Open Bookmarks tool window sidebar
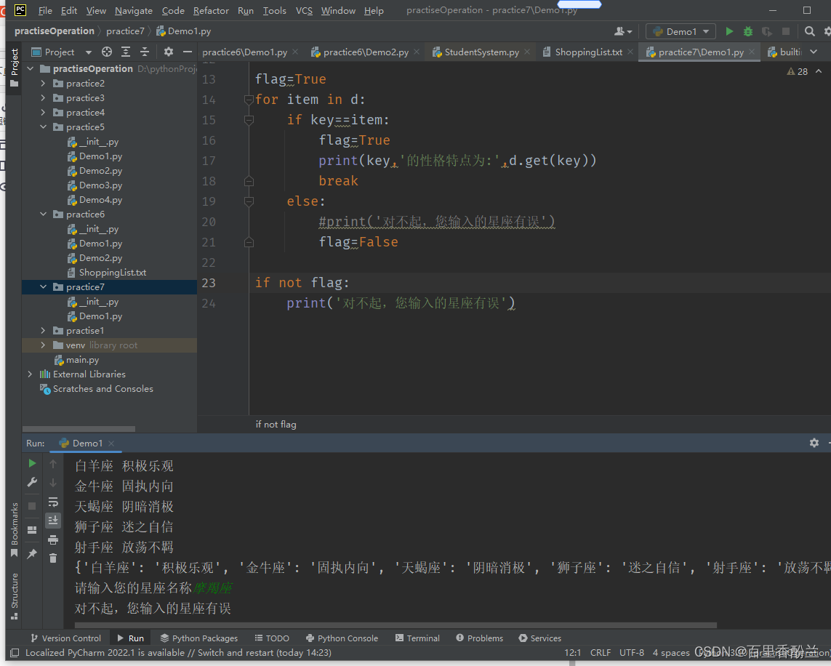This screenshot has height=666, width=831. (15, 530)
